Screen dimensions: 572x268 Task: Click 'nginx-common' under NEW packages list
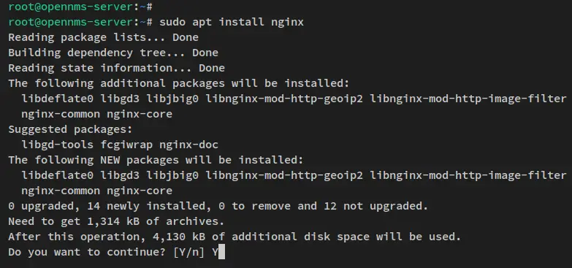pyautogui.click(x=61, y=191)
